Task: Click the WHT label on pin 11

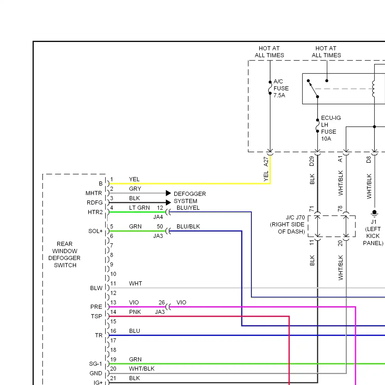Action: 136,283
